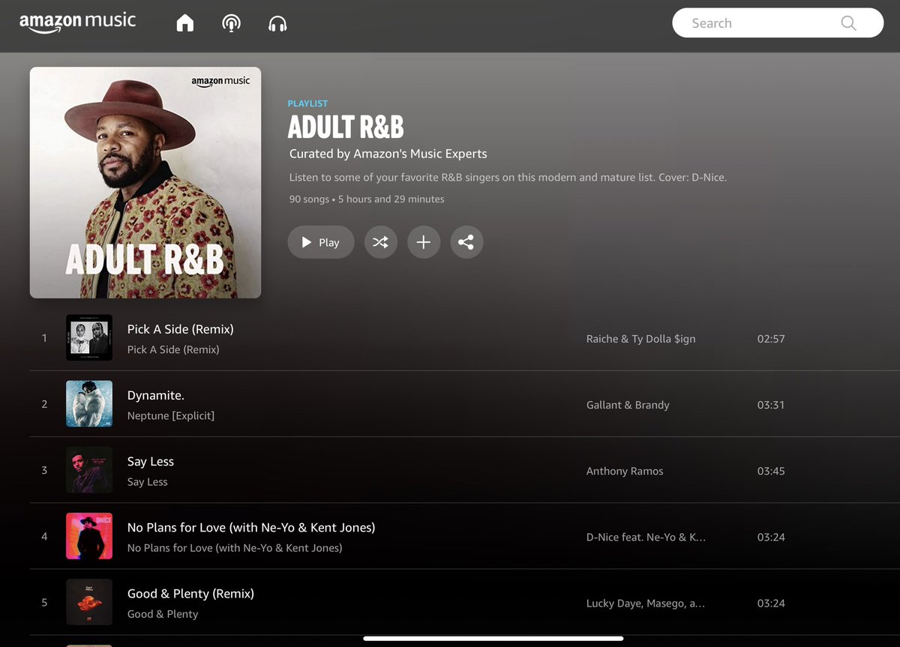Image resolution: width=900 pixels, height=647 pixels.
Task: Open artist D-Nice feat. Ne-Yo
Action: [646, 537]
